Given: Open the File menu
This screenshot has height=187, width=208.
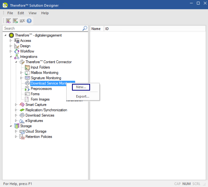Looking at the screenshot, I should tap(10, 13).
